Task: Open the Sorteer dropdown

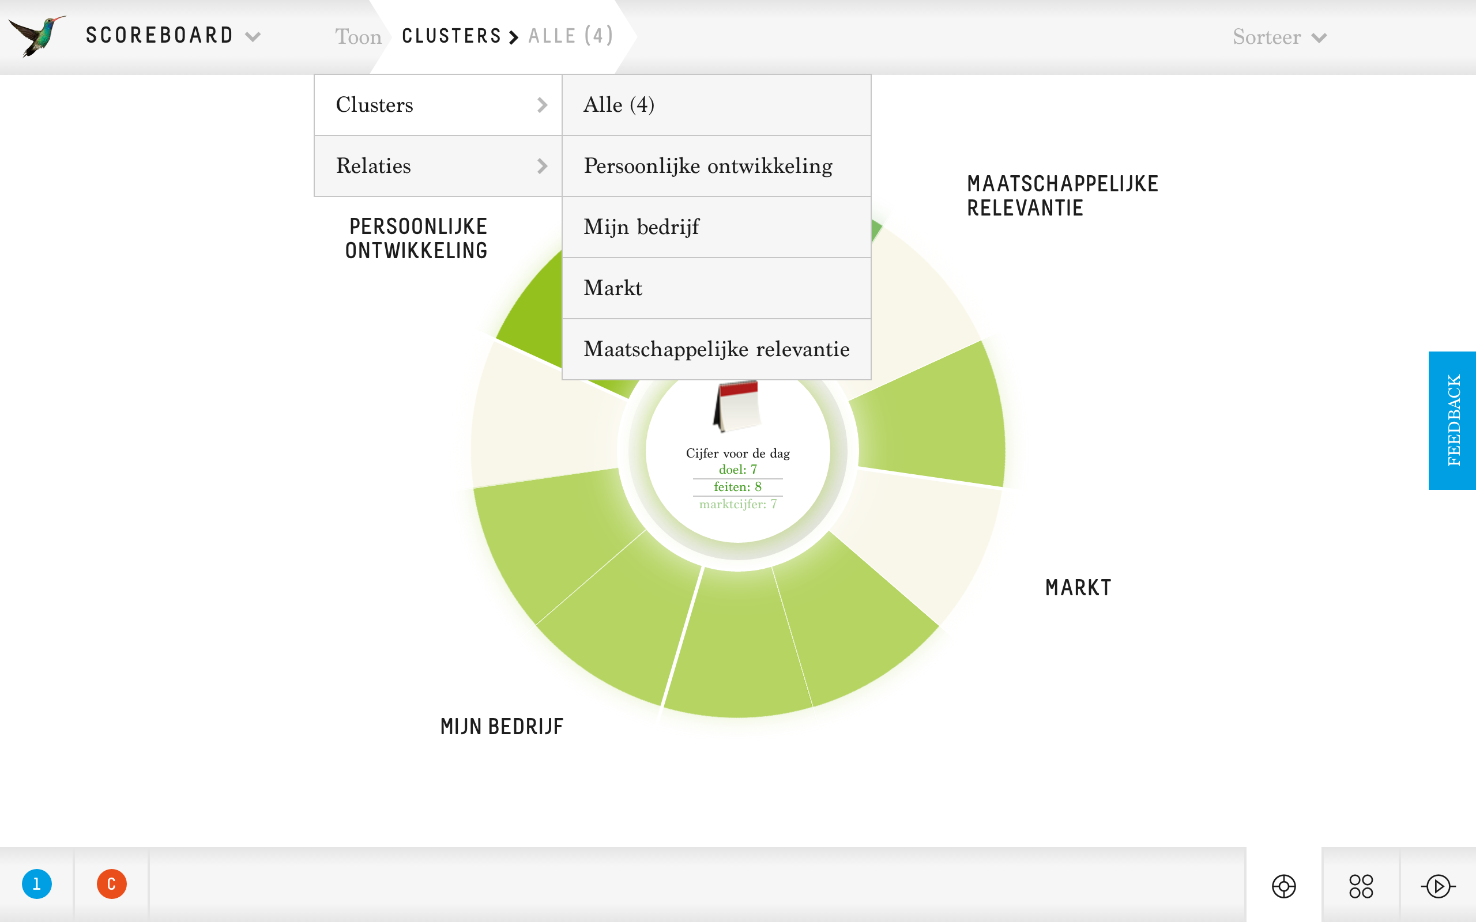Action: coord(1279,36)
